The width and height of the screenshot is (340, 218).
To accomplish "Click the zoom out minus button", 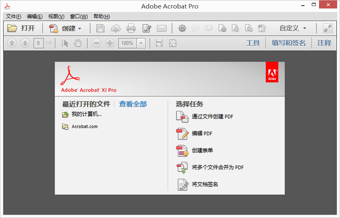I will pos(96,43).
